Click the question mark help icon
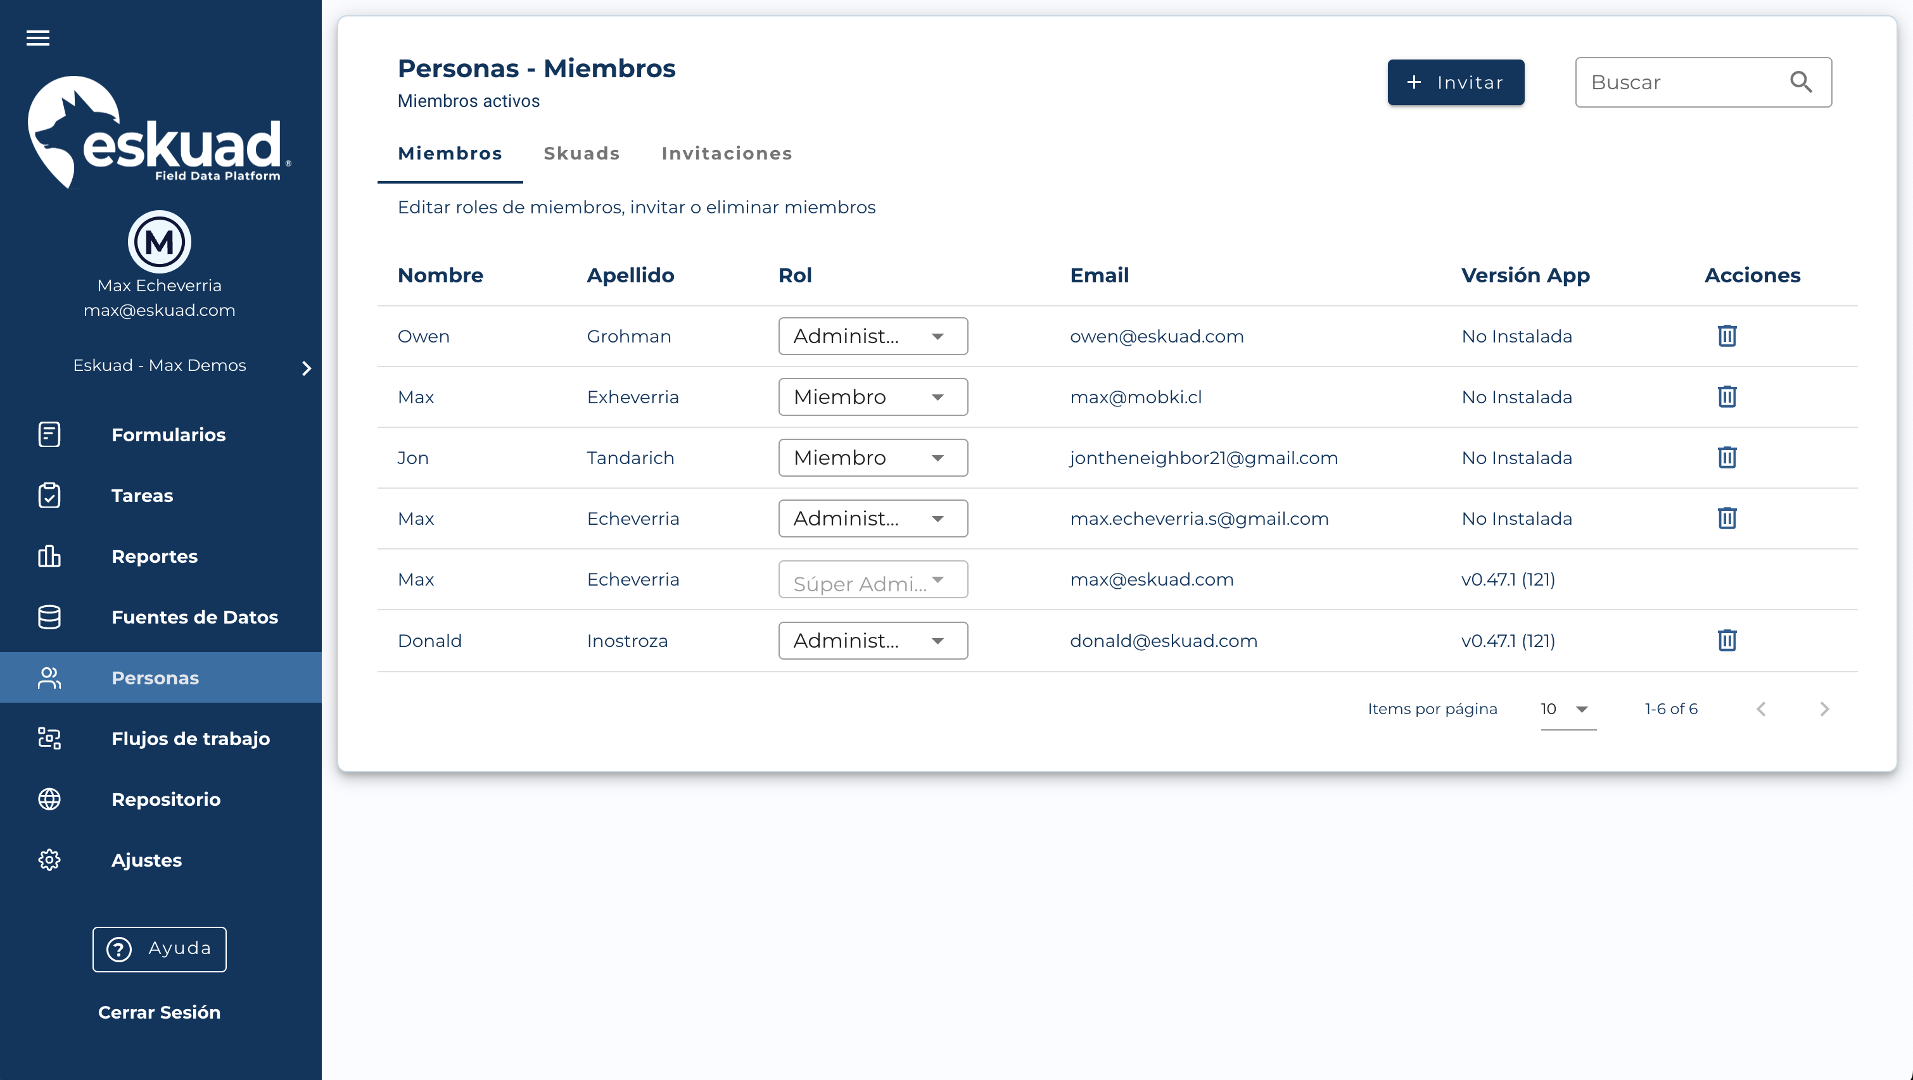 coord(119,948)
